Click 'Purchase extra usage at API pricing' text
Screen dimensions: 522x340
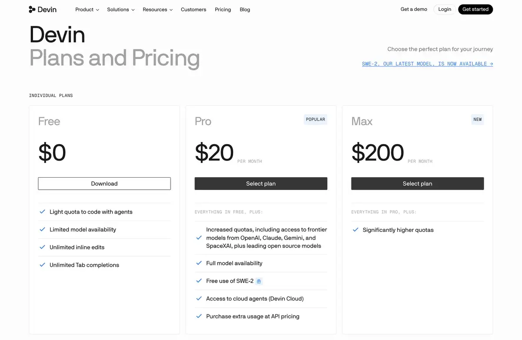pyautogui.click(x=253, y=316)
